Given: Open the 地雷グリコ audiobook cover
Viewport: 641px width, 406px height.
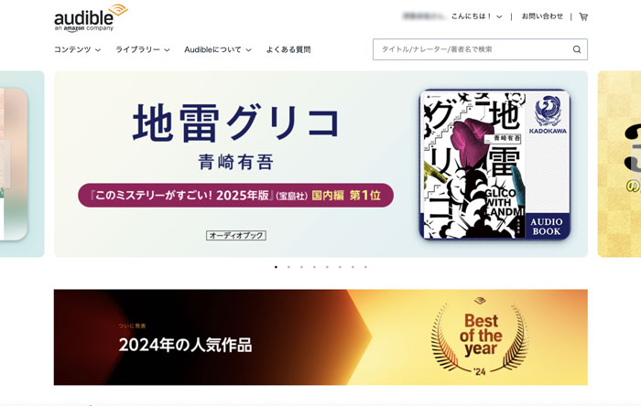Looking at the screenshot, I should click(494, 165).
